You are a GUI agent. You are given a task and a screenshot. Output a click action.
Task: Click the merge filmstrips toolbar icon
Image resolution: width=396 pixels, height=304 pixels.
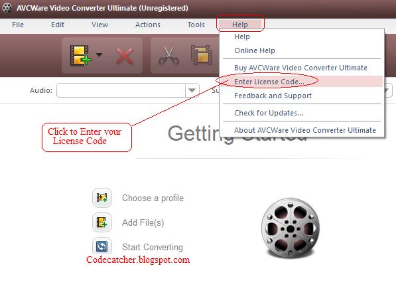[x=202, y=54]
